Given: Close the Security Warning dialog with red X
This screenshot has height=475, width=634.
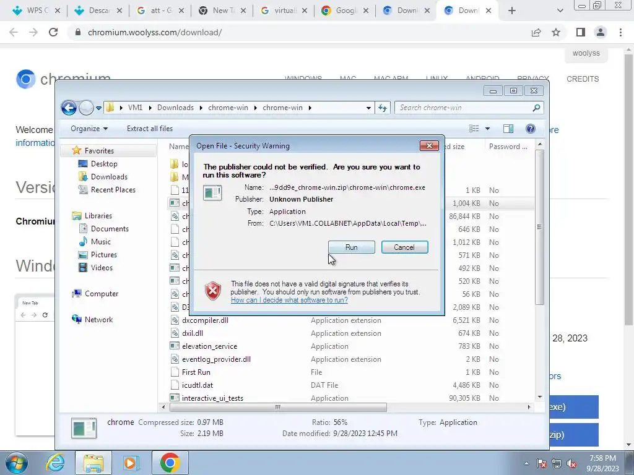Looking at the screenshot, I should (429, 146).
